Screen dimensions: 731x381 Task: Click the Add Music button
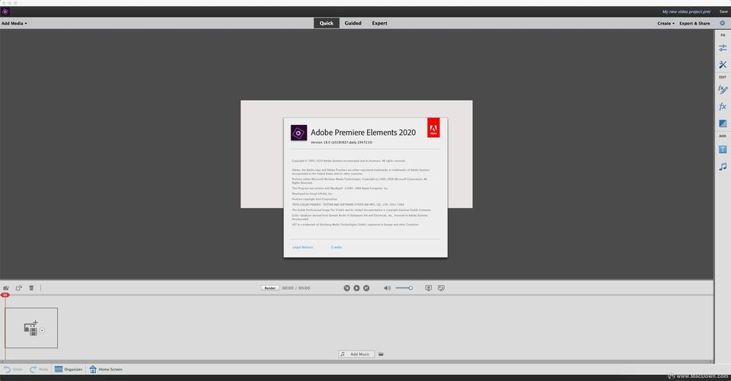click(356, 354)
